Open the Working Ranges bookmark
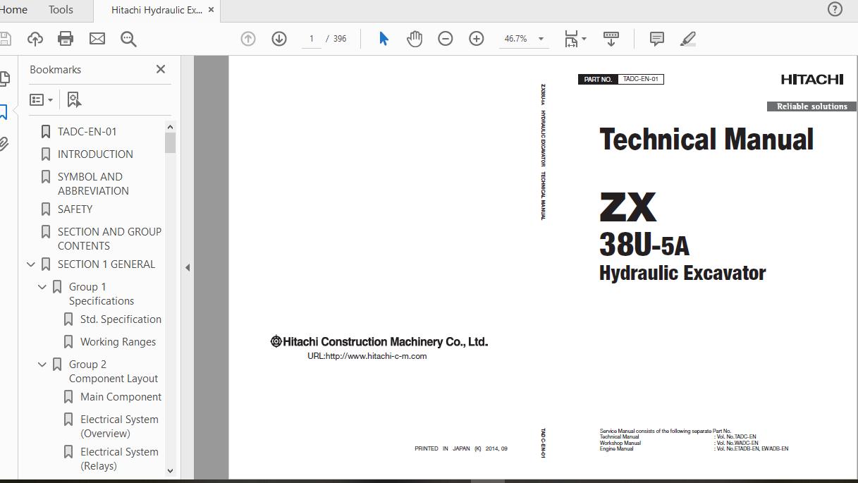Image resolution: width=858 pixels, height=483 pixels. pos(118,342)
